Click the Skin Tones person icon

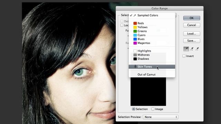[x=135, y=66]
